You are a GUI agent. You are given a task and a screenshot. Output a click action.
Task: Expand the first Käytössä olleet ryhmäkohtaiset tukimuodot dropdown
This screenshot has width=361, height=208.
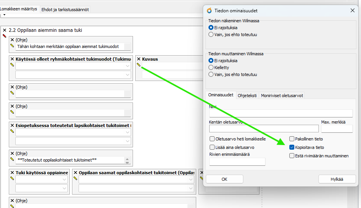pos(73,66)
